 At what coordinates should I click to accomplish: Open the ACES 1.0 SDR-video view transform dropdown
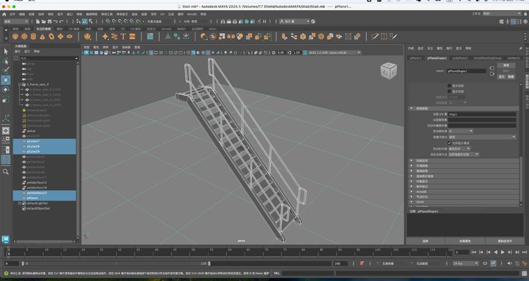point(334,53)
